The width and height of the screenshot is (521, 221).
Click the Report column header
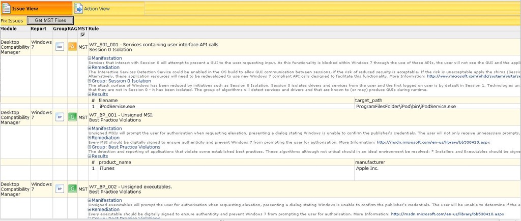(x=39, y=28)
